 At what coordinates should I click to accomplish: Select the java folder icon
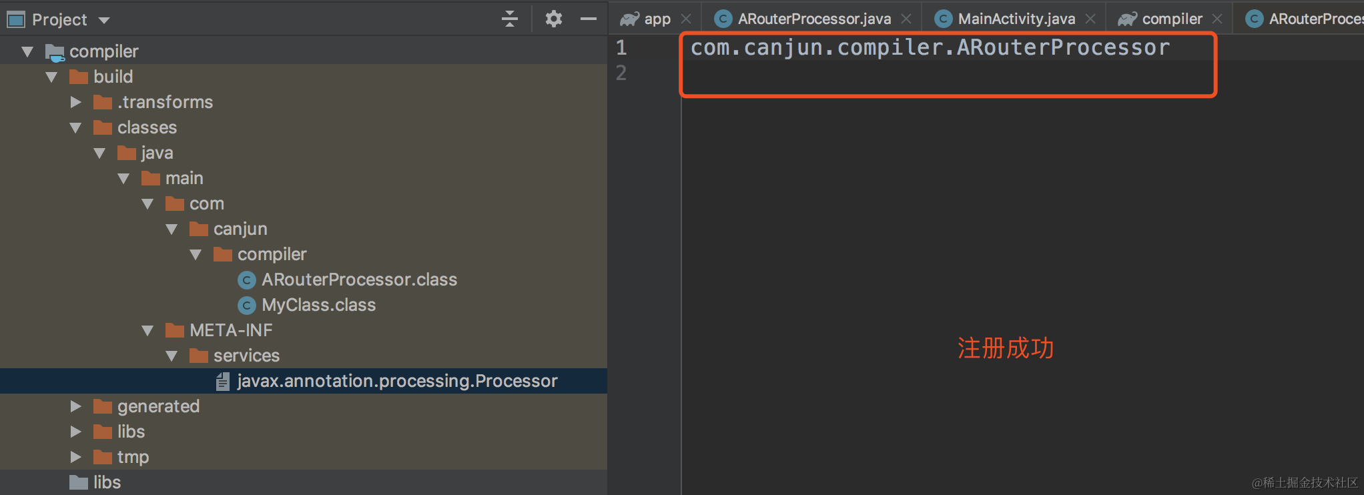click(127, 153)
